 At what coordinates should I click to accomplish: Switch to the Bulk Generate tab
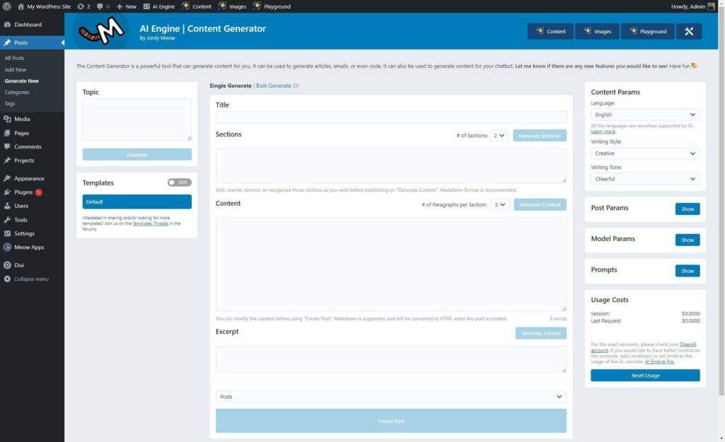point(273,86)
